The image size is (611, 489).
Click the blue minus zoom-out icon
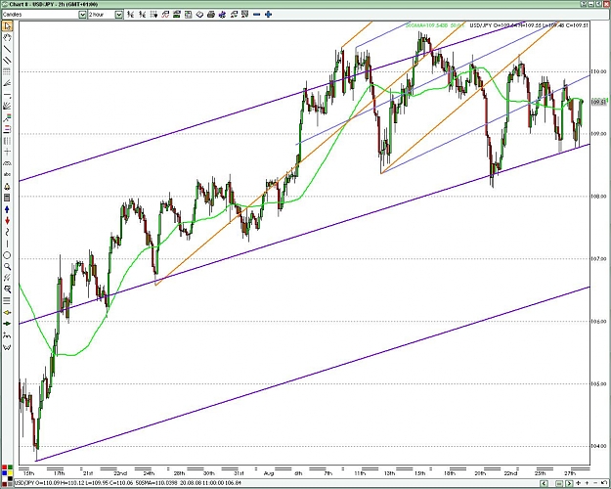tap(256, 15)
